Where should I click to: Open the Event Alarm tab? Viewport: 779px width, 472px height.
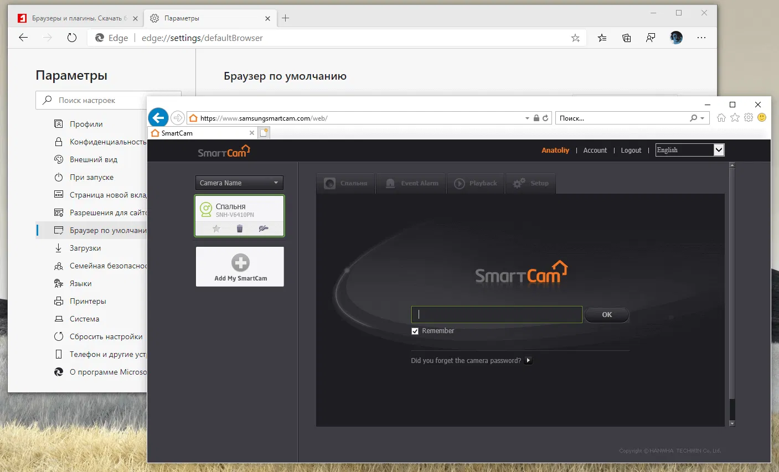412,183
